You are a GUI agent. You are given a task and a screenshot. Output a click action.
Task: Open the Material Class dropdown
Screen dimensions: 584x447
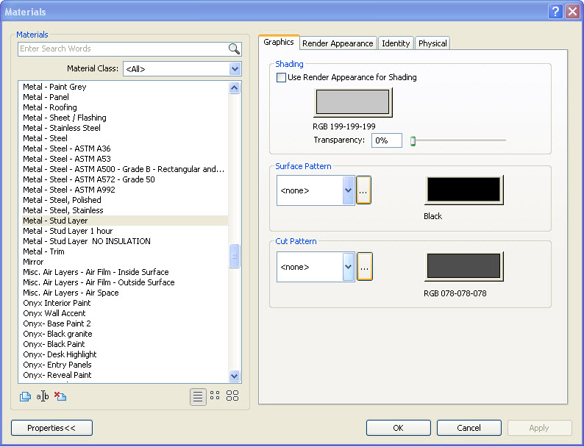tap(235, 69)
